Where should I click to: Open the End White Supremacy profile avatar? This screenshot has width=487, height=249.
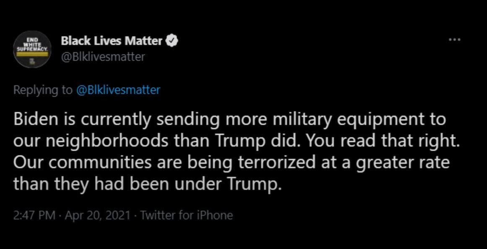(32, 50)
